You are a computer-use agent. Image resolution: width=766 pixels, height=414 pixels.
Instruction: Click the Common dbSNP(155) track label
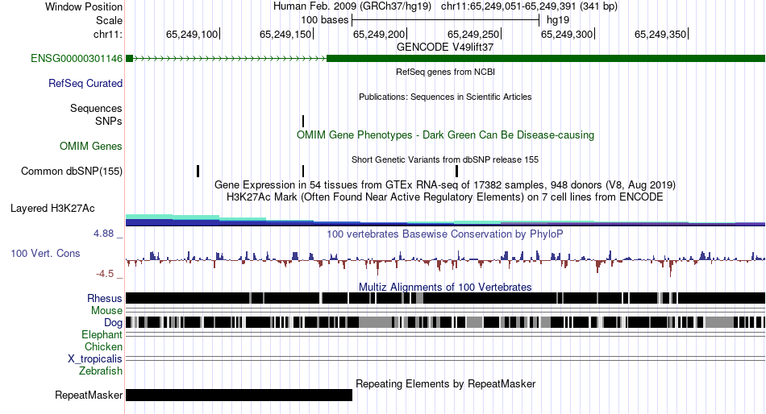(x=71, y=172)
